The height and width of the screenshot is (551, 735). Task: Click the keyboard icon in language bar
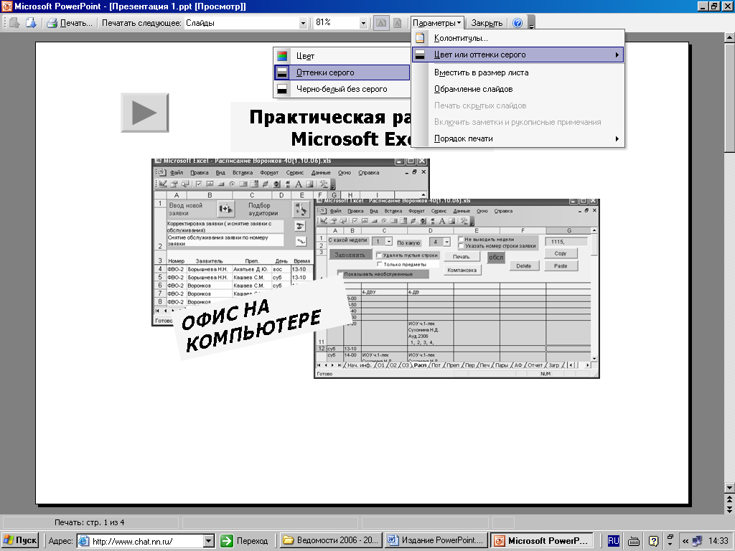coord(633,541)
